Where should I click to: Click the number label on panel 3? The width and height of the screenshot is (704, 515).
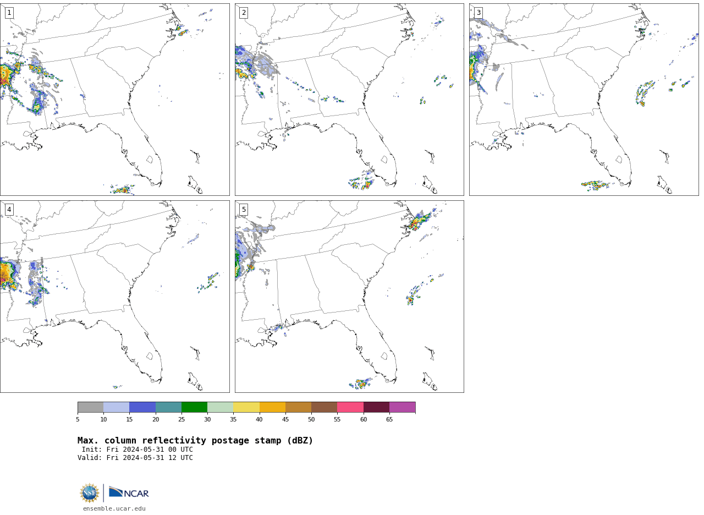[478, 13]
